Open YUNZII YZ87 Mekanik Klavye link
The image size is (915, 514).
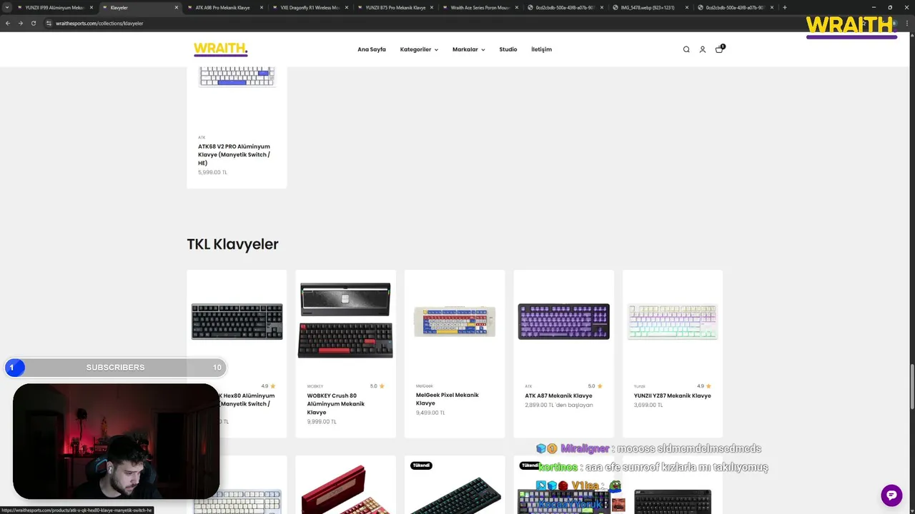(672, 395)
